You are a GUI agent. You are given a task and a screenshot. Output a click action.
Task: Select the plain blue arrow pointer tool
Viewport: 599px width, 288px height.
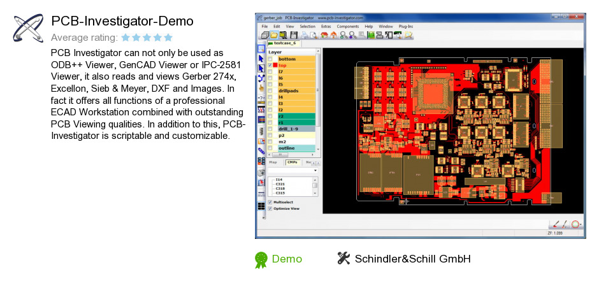coord(261,59)
